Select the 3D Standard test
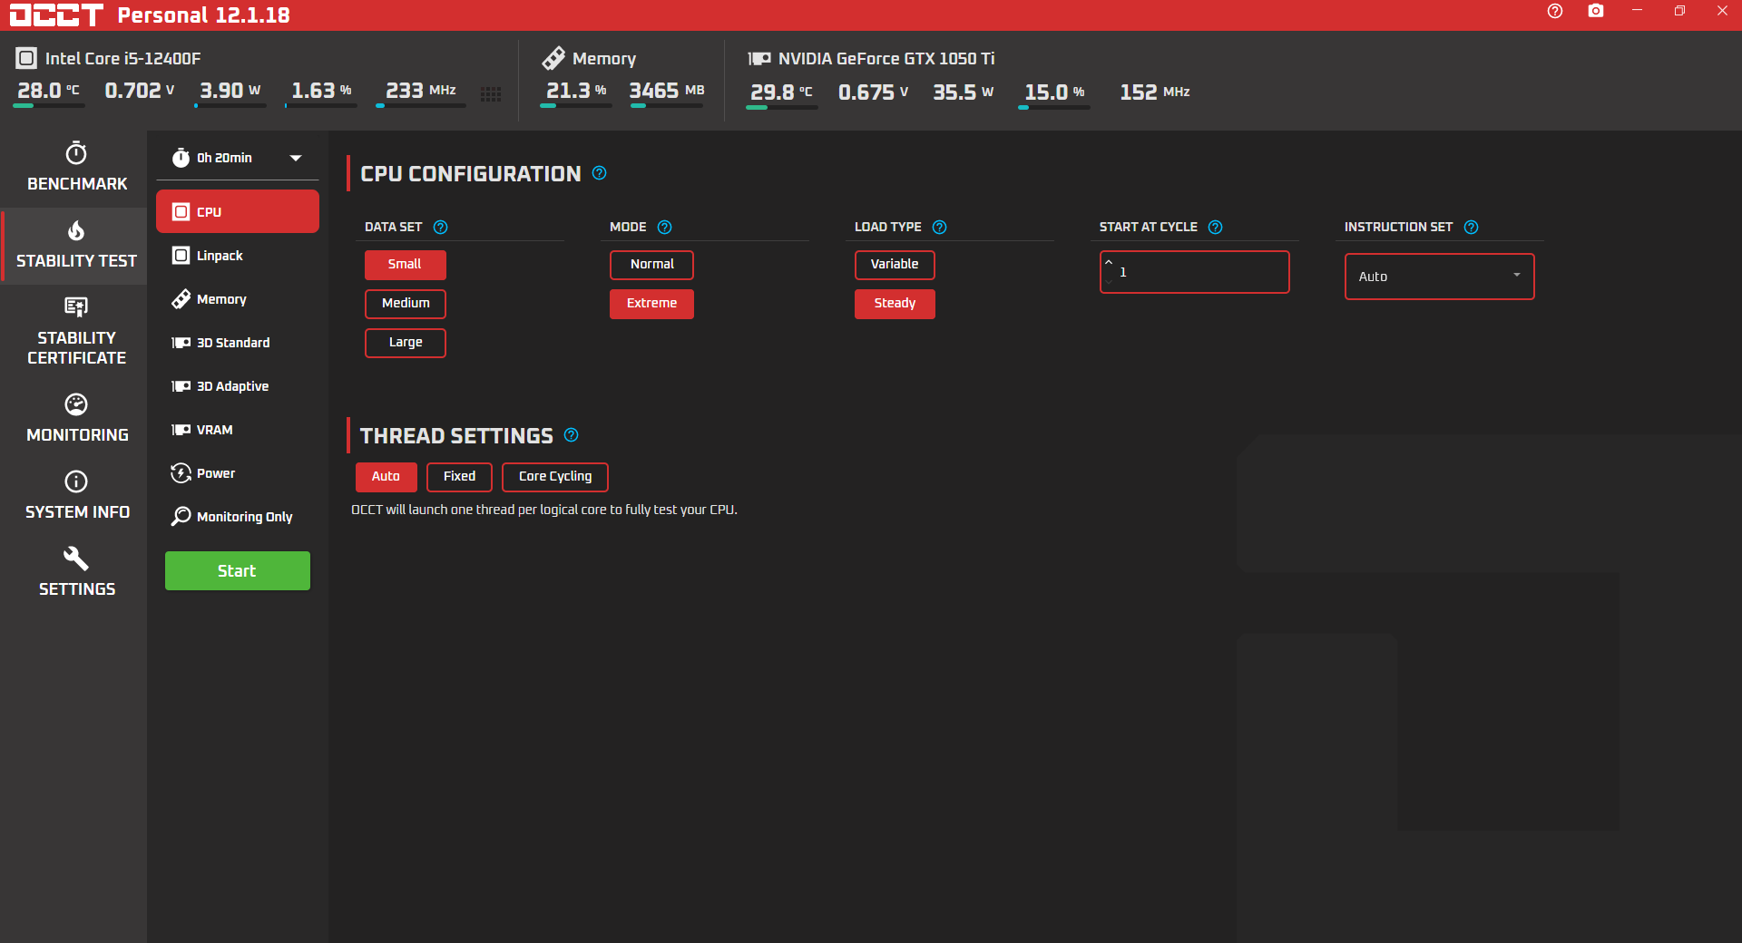The width and height of the screenshot is (1742, 943). pos(238,343)
